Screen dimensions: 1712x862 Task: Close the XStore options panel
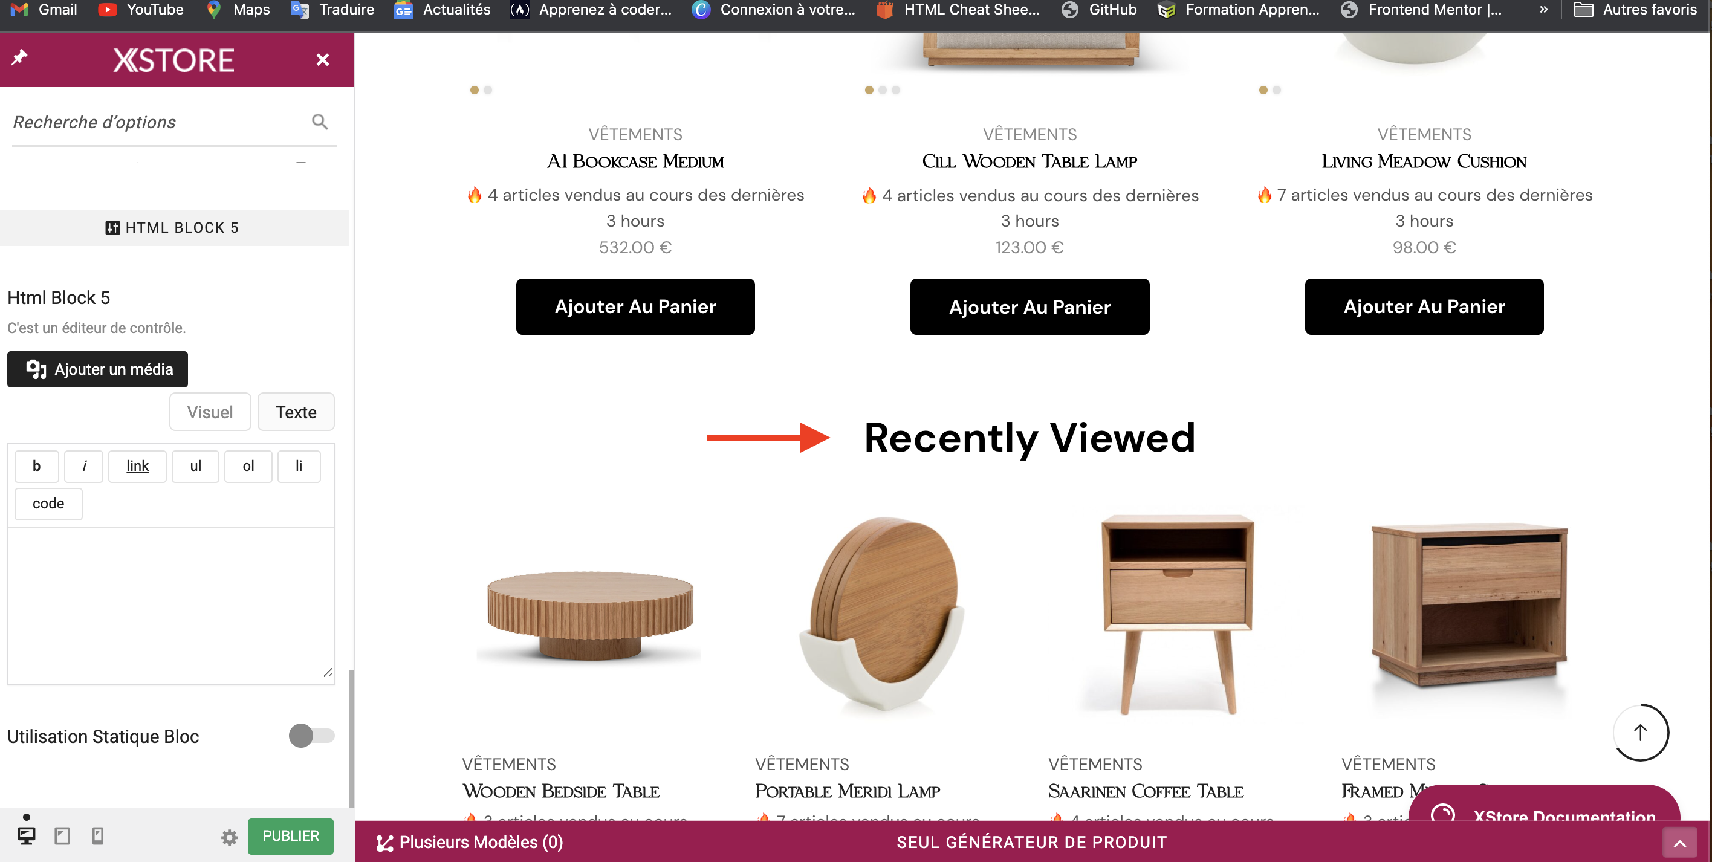[322, 60]
